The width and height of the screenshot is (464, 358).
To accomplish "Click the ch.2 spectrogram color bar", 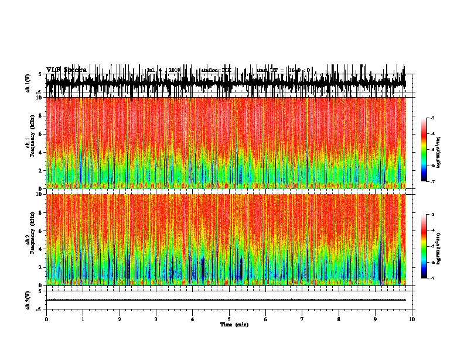I will (424, 246).
